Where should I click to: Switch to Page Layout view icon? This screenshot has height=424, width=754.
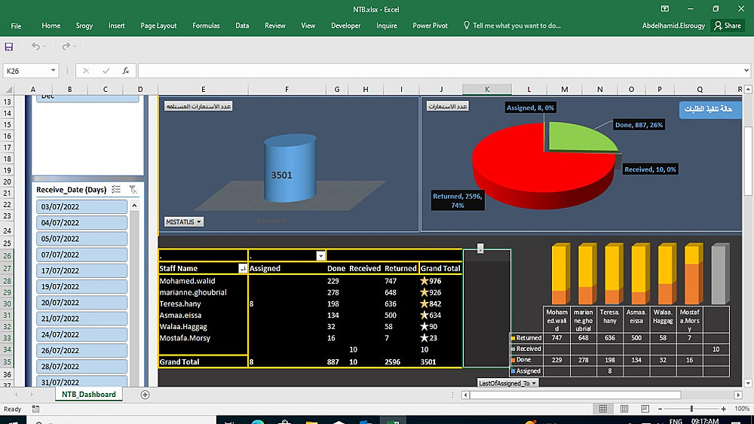[x=623, y=409]
